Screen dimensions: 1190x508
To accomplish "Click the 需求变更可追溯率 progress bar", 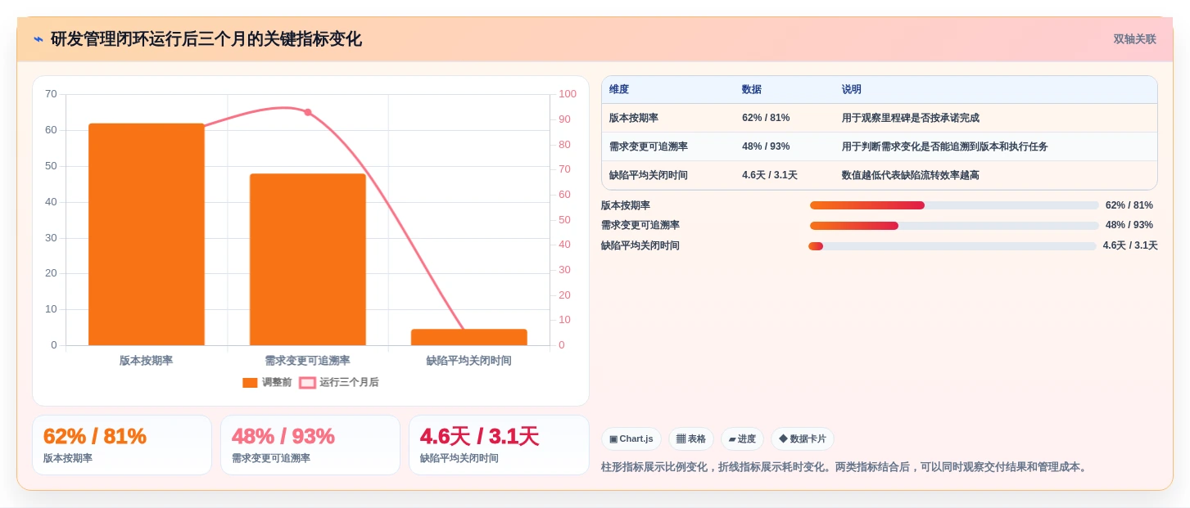I will click(x=954, y=226).
